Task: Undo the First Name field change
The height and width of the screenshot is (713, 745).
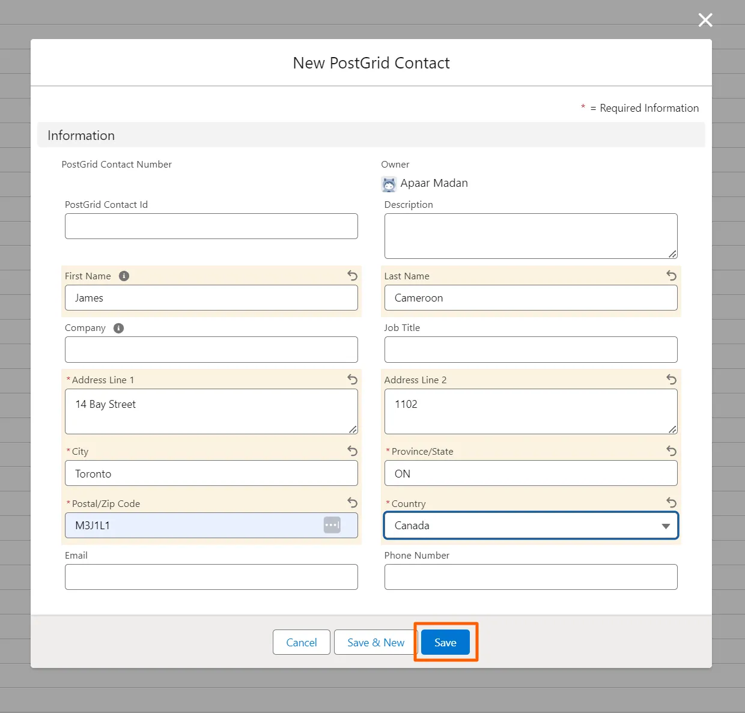Action: 352,276
